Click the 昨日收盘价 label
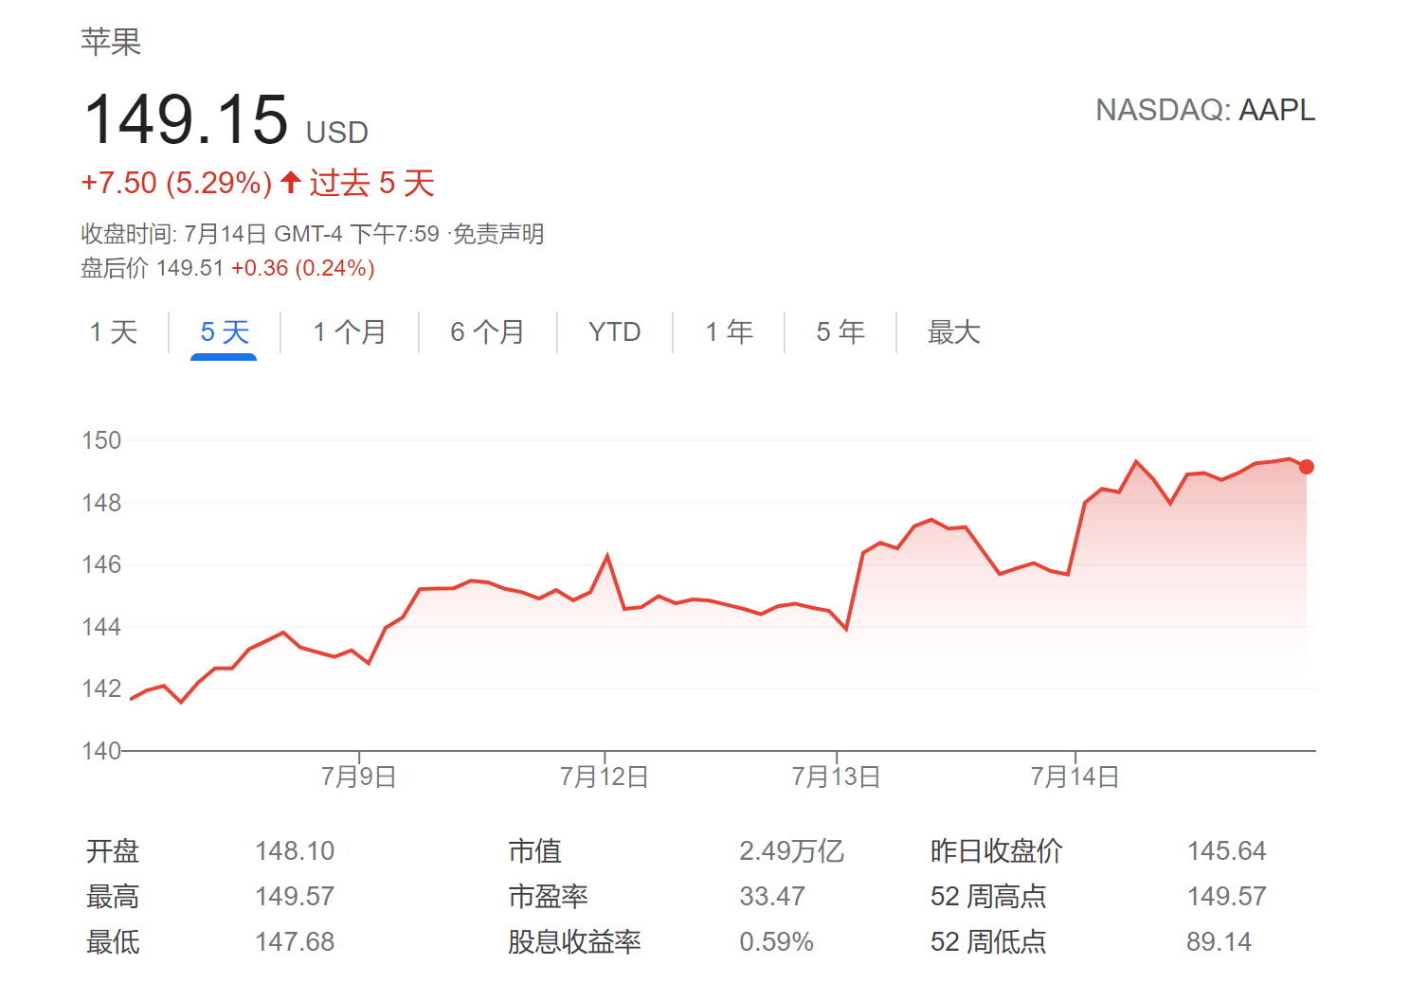Image resolution: width=1409 pixels, height=1000 pixels. [996, 851]
